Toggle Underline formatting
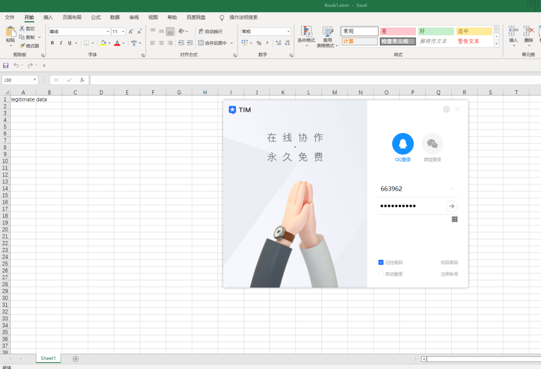The image size is (541, 369). 70,43
